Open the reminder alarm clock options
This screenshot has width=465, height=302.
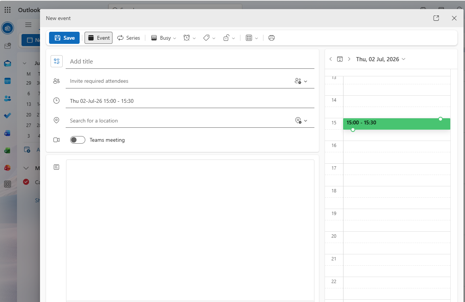(189, 38)
